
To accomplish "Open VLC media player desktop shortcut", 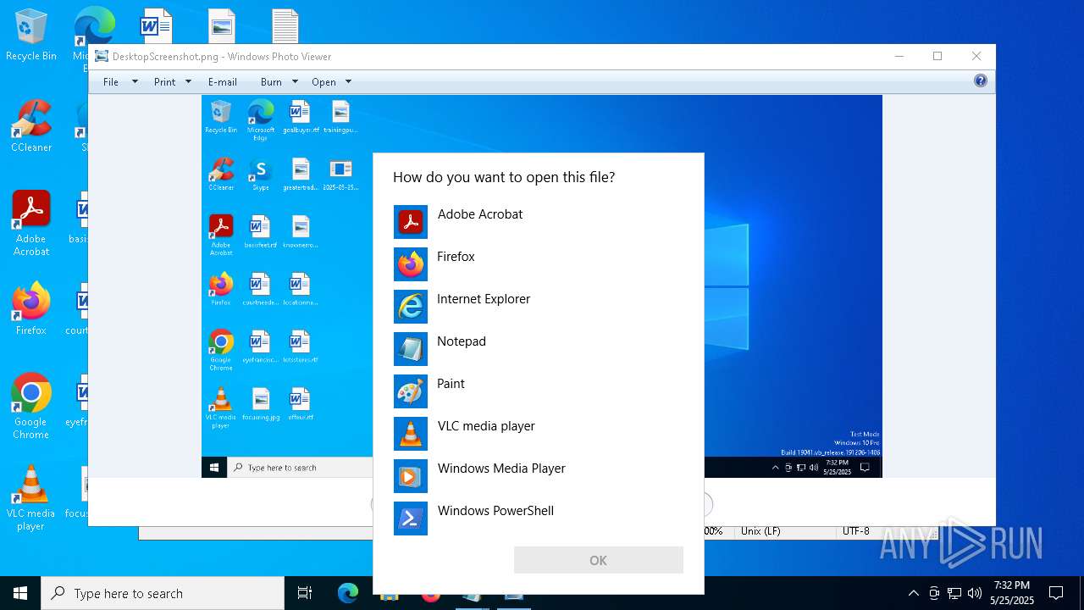I will [x=31, y=498].
